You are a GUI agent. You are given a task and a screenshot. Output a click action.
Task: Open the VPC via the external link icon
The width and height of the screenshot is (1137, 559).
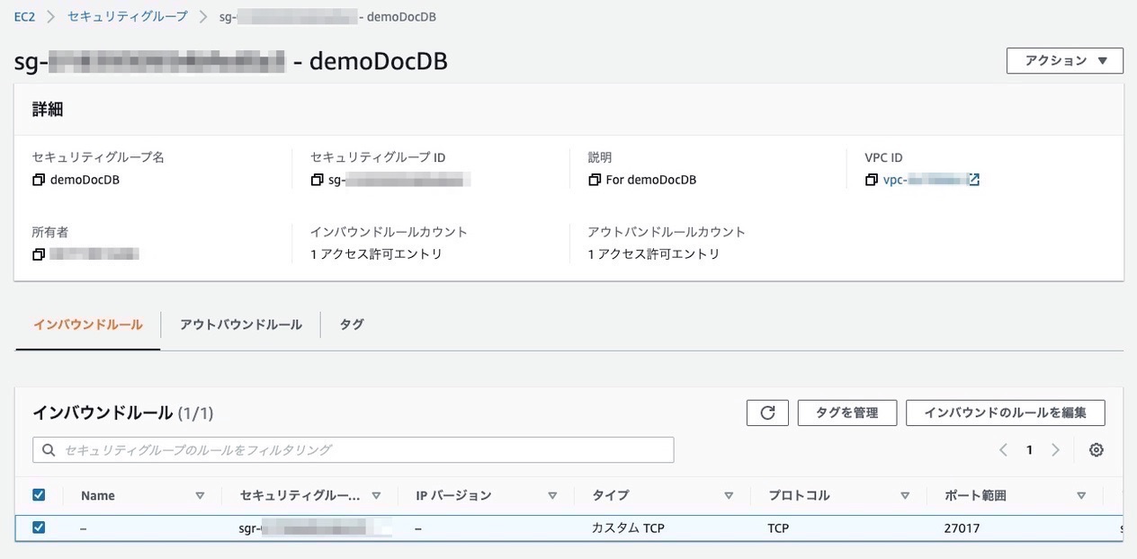click(x=973, y=179)
